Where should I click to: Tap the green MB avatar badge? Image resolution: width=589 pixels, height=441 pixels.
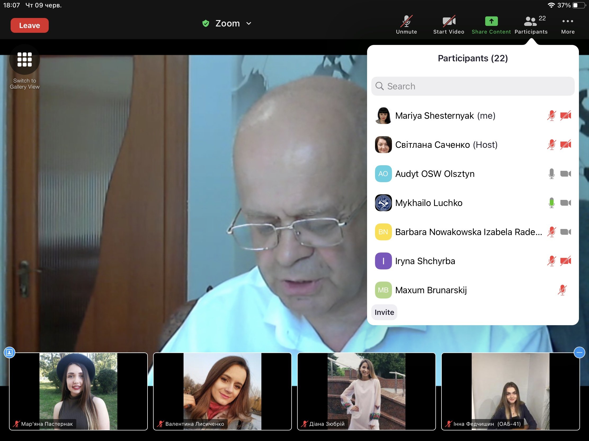click(383, 290)
